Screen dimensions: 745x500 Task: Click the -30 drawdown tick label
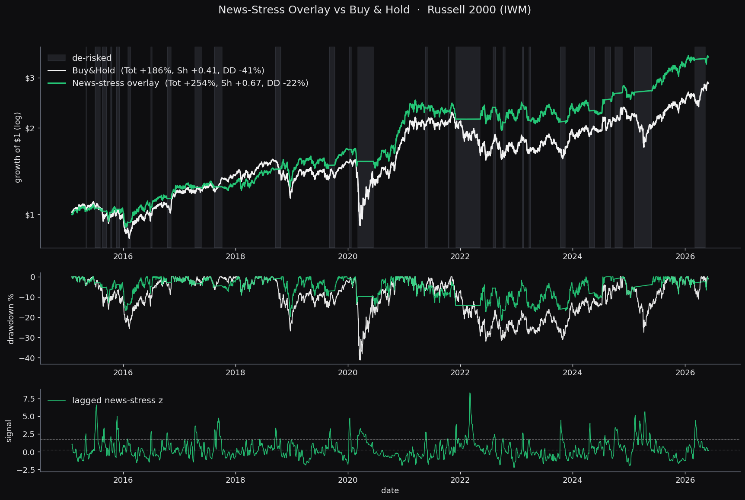[27, 338]
